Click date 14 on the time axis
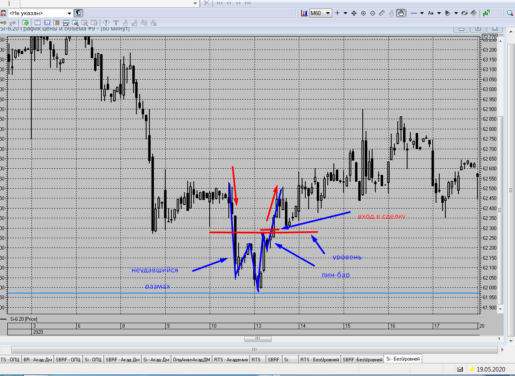The width and height of the screenshot is (515, 376). 302,326
